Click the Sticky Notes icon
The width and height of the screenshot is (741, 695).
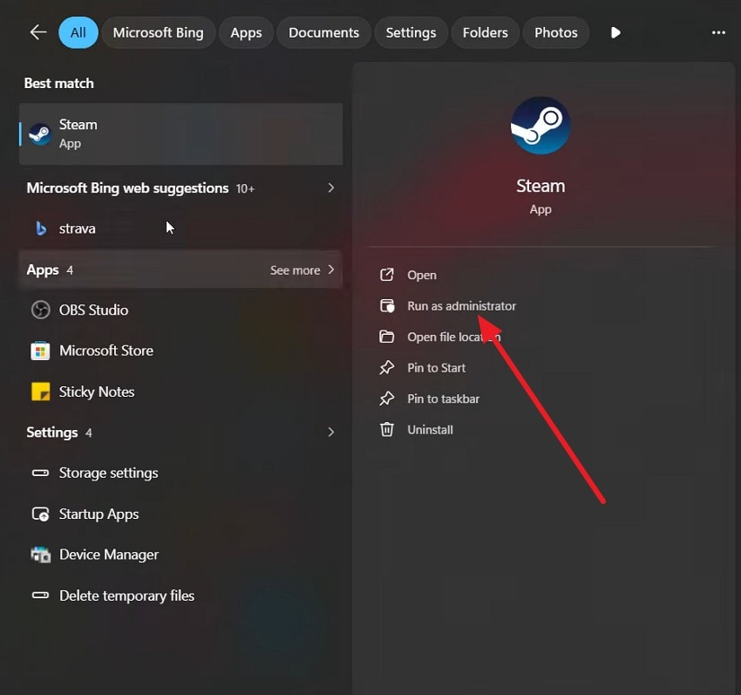41,392
